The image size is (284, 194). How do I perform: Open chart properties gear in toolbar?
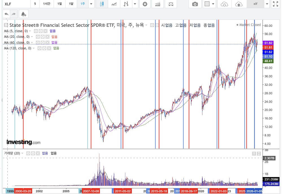pos(145,4)
